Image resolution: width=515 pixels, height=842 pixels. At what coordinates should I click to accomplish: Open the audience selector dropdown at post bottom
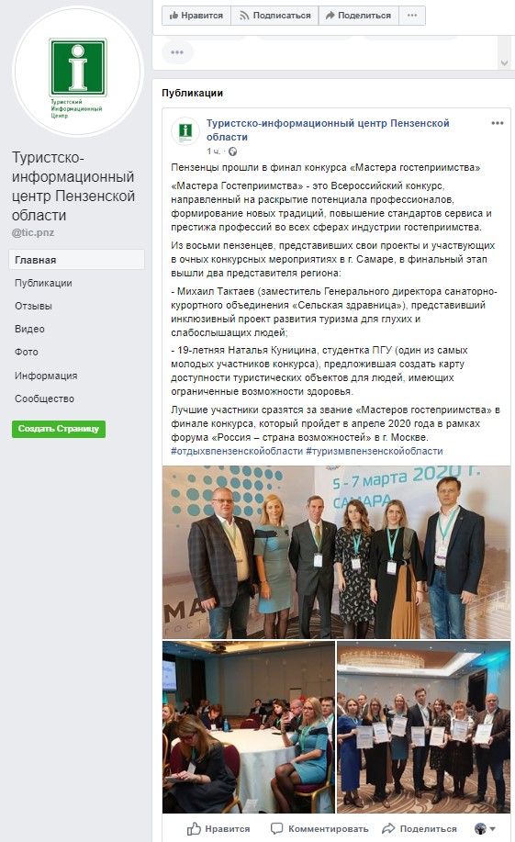click(485, 828)
